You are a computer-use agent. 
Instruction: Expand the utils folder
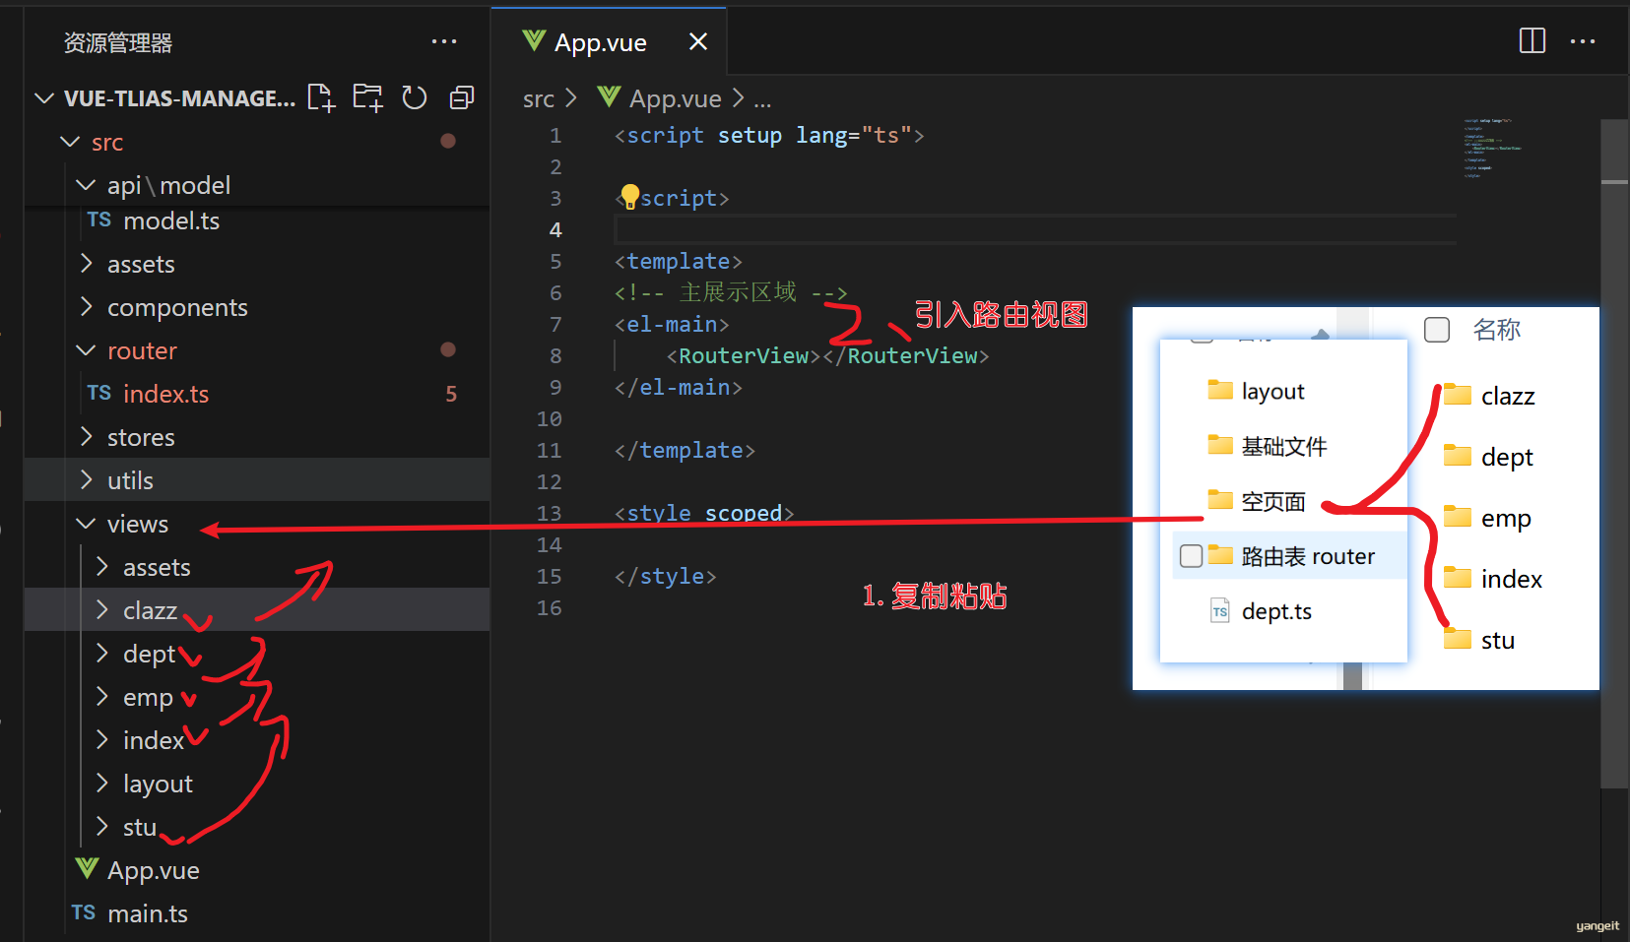[x=86, y=480]
